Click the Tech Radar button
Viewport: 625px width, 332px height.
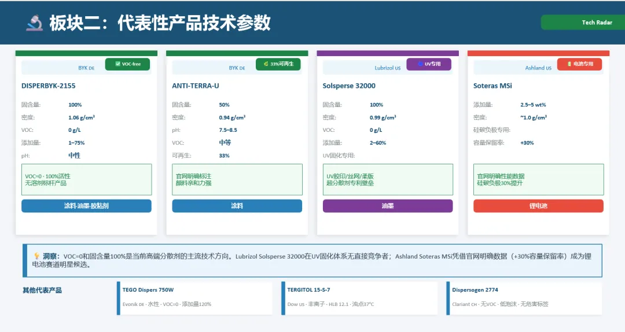click(x=583, y=23)
